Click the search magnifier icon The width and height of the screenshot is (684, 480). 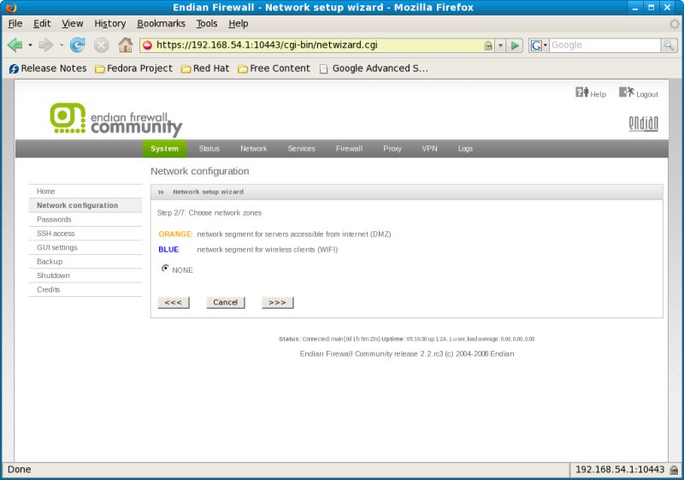[669, 45]
